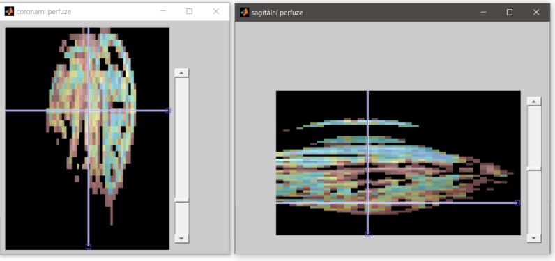Click the sagittal slice slider thumb
This screenshot has height=261, width=555.
(x=534, y=169)
